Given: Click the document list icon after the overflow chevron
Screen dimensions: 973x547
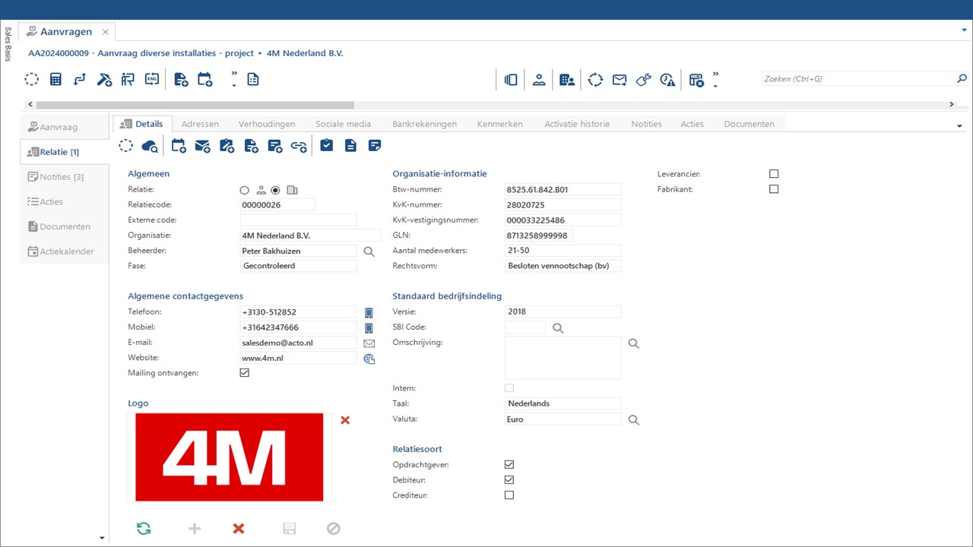Looking at the screenshot, I should [253, 79].
